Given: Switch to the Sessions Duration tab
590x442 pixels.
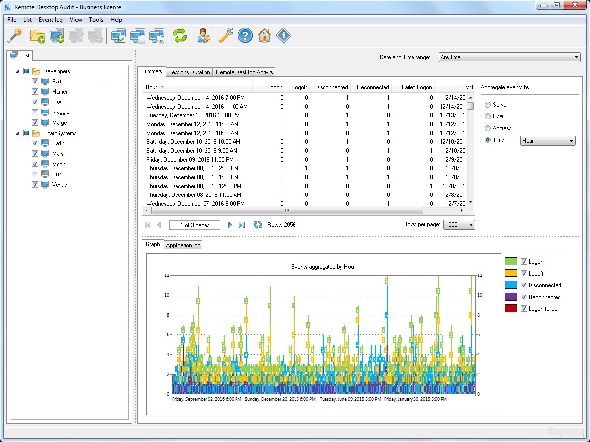Looking at the screenshot, I should click(x=189, y=72).
